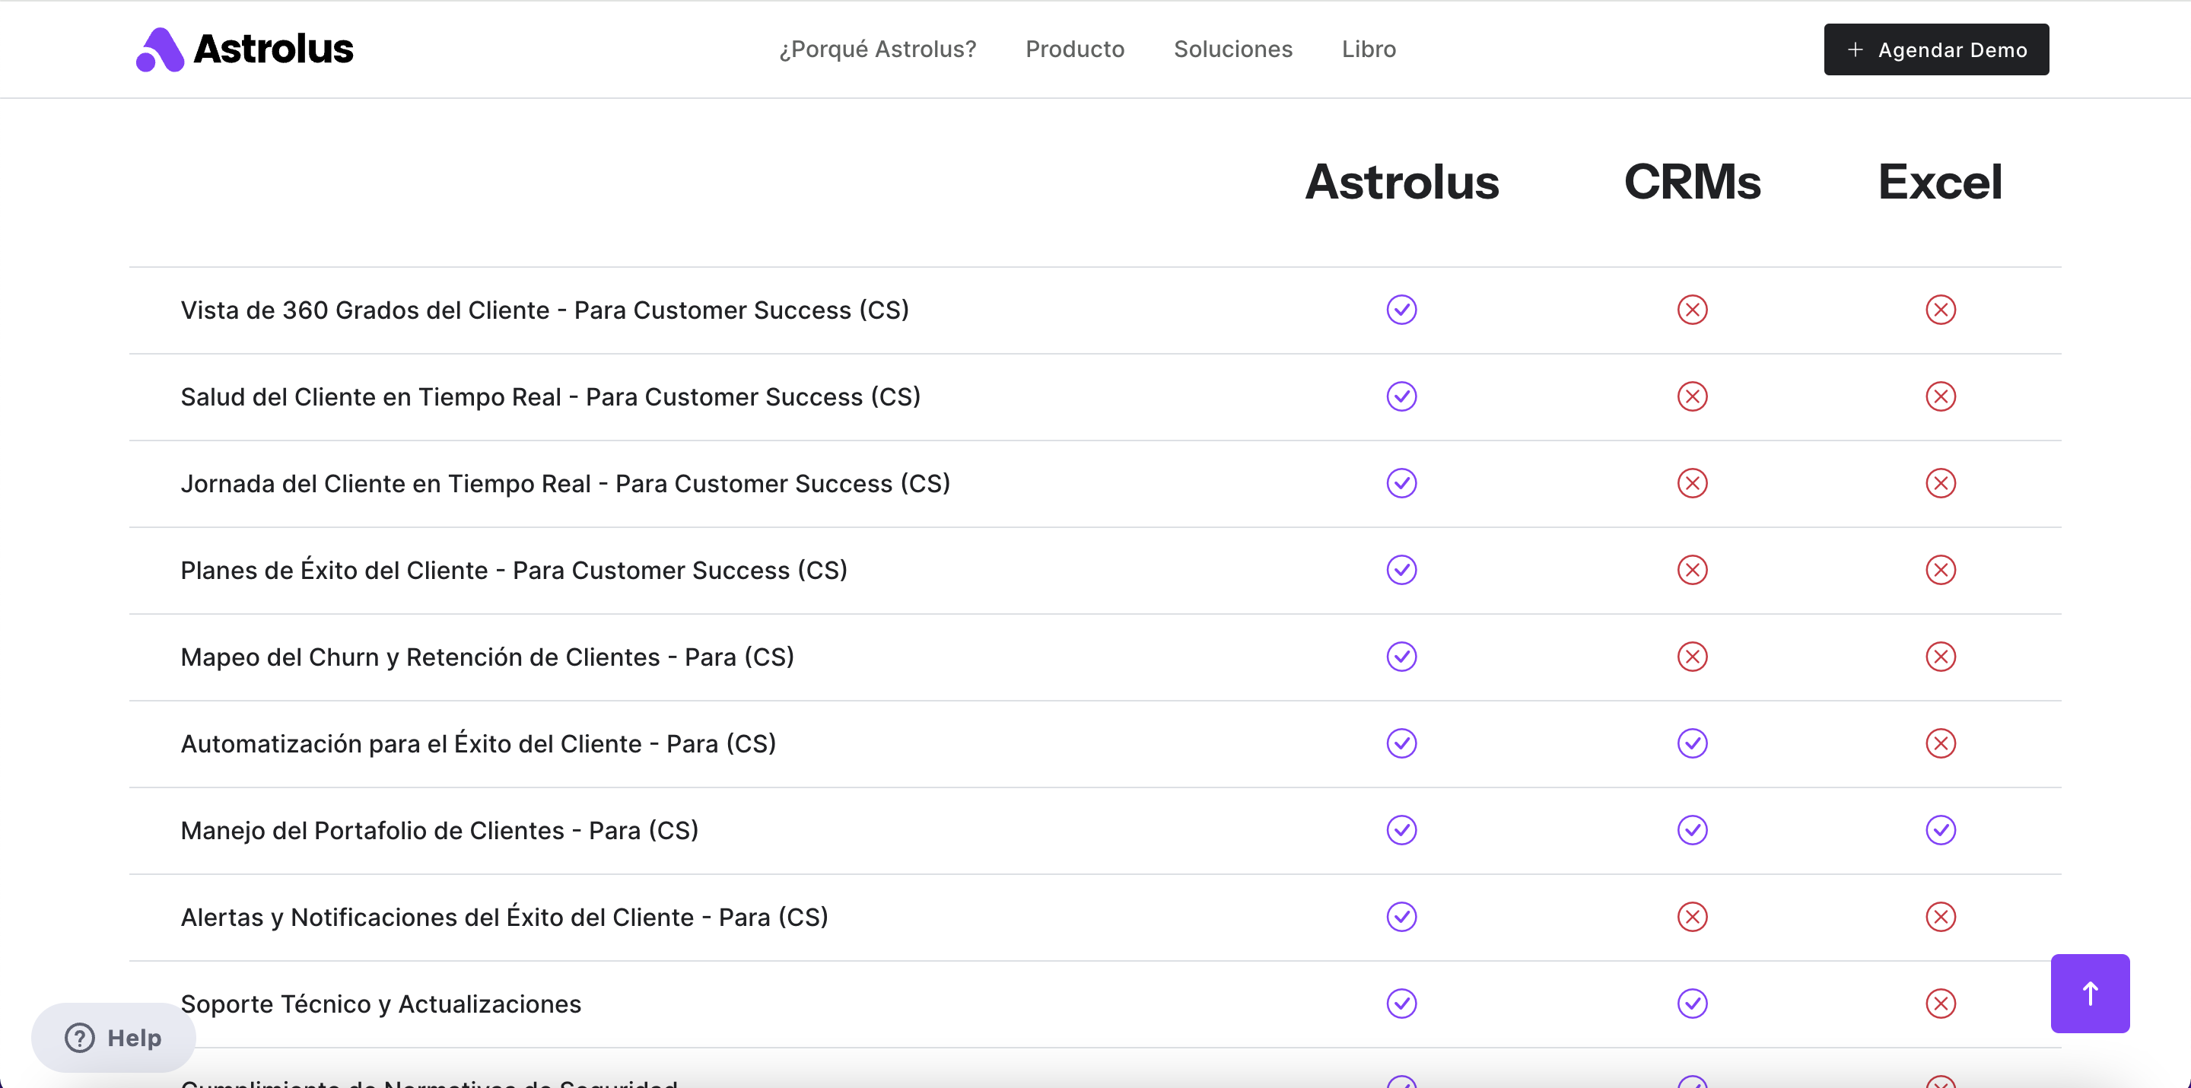2191x1088 pixels.
Task: Click CRMs checkmark for Manejo del Portafolio row
Action: tap(1692, 830)
